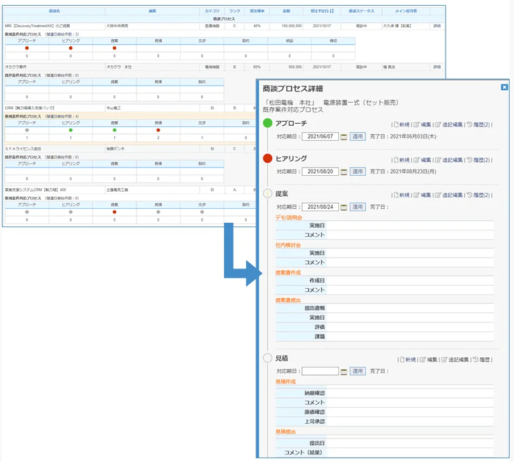
Task: Open calendar picker for ヒアリング due date
Action: [x=344, y=171]
